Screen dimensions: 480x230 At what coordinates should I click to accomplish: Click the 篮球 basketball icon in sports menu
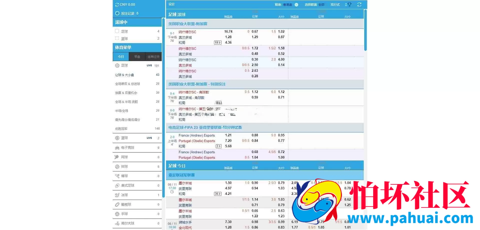pos(117,138)
